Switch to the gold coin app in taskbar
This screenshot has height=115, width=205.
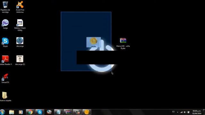[87, 112]
